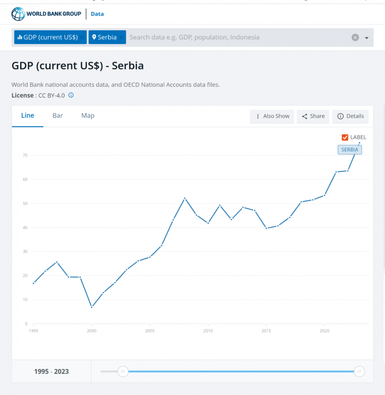
Task: Click the 2008 GDP peak data point
Action: click(185, 198)
